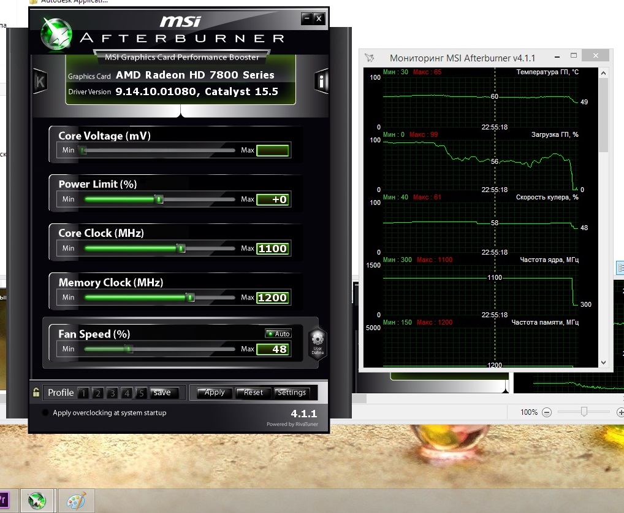Viewport: 624px width, 513px height.
Task: Click monitoring scrollbar down arrow
Action: (x=603, y=363)
